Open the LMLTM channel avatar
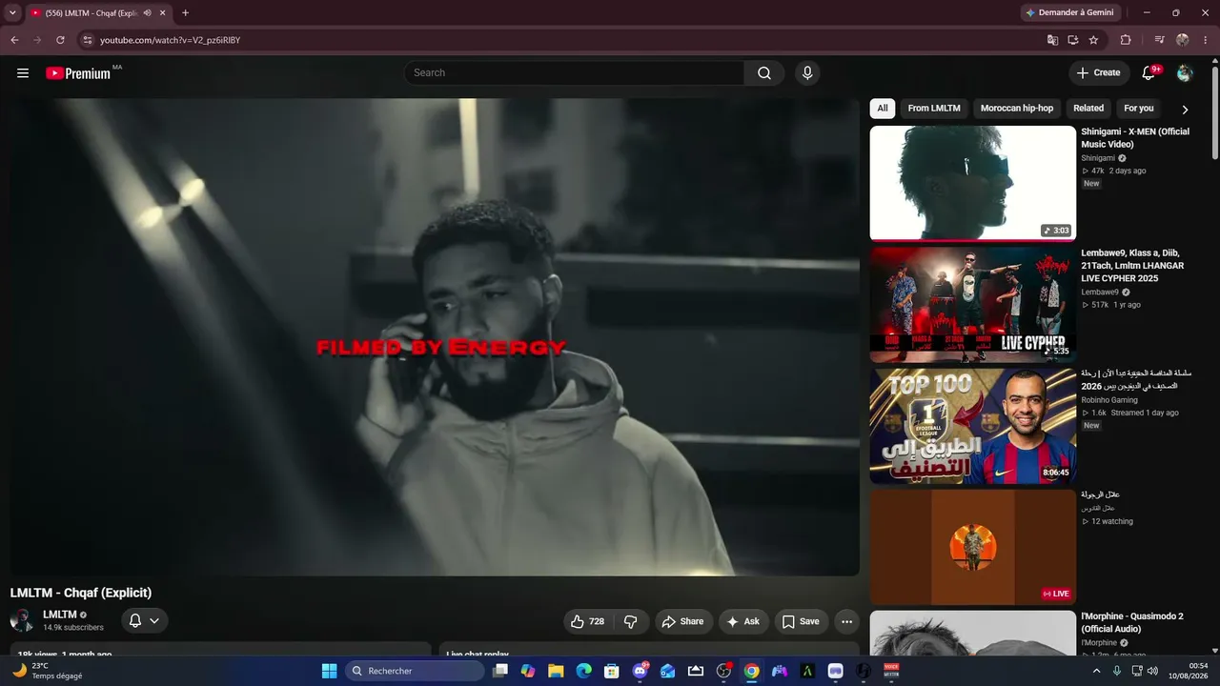The image size is (1220, 686). point(22,621)
